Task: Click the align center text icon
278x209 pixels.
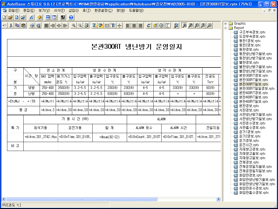Action: 134,25
